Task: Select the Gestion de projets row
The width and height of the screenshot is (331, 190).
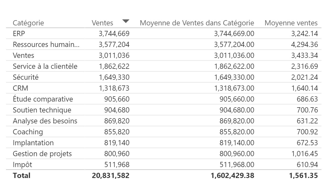Action: [42, 154]
